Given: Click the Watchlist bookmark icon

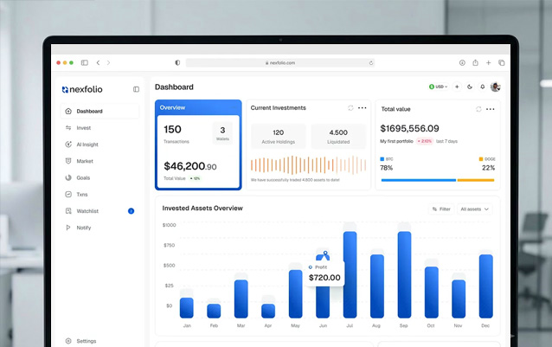Looking at the screenshot, I should click(68, 211).
